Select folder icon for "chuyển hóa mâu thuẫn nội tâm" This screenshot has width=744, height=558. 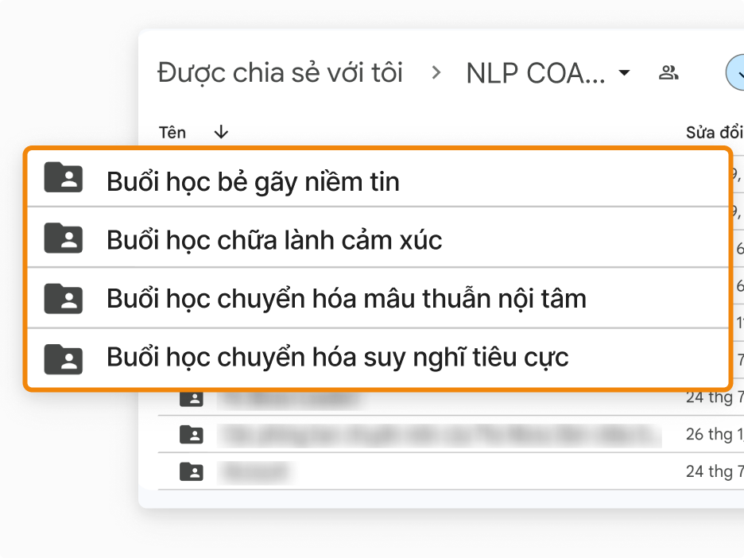click(64, 297)
